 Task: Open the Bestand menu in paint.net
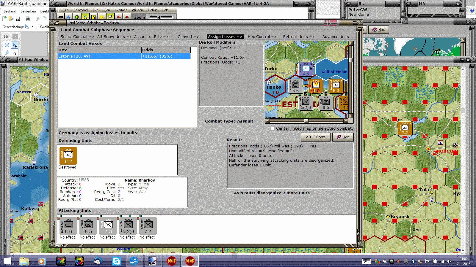pyautogui.click(x=10, y=11)
